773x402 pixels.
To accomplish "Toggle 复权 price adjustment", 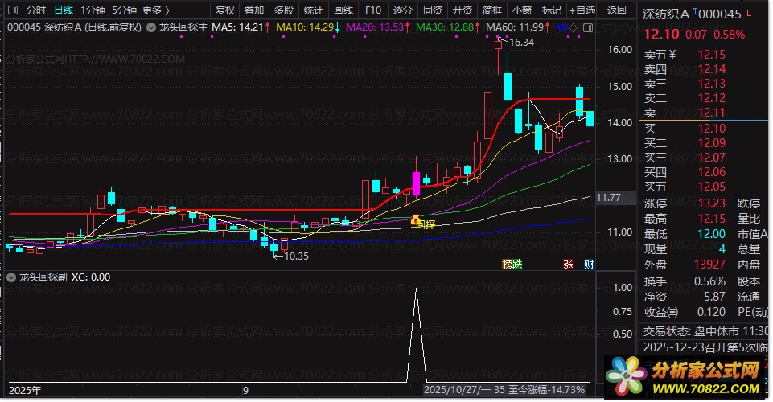I will tap(226, 10).
